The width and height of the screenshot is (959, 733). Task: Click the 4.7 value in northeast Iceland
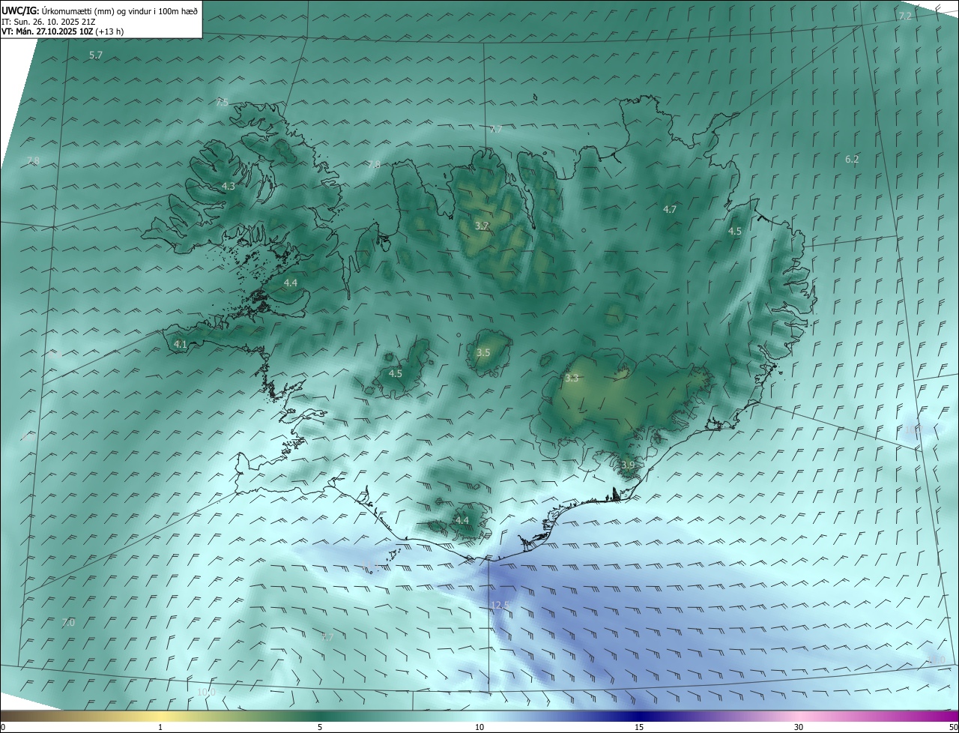tap(670, 209)
